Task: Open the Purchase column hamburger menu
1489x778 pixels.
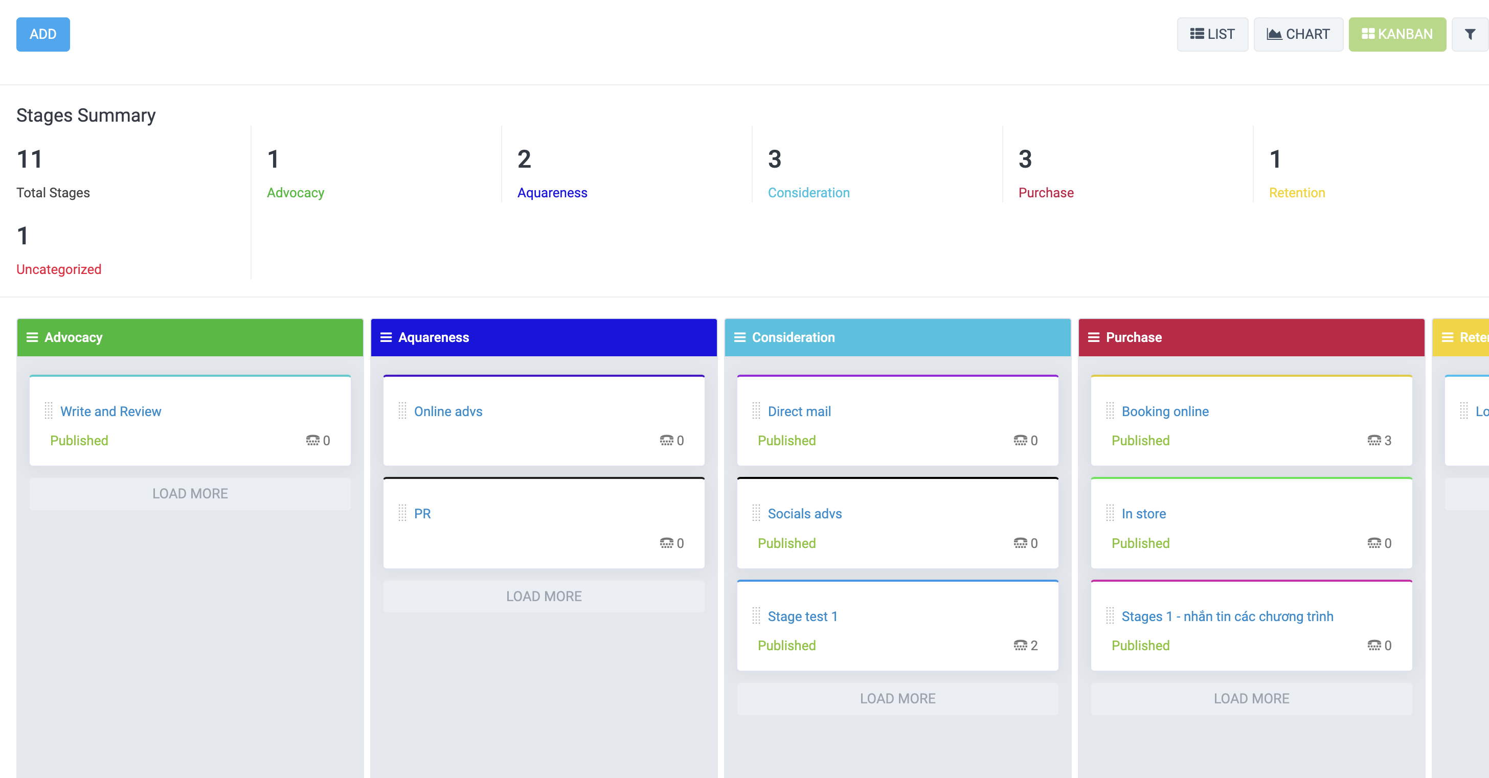Action: (x=1094, y=337)
